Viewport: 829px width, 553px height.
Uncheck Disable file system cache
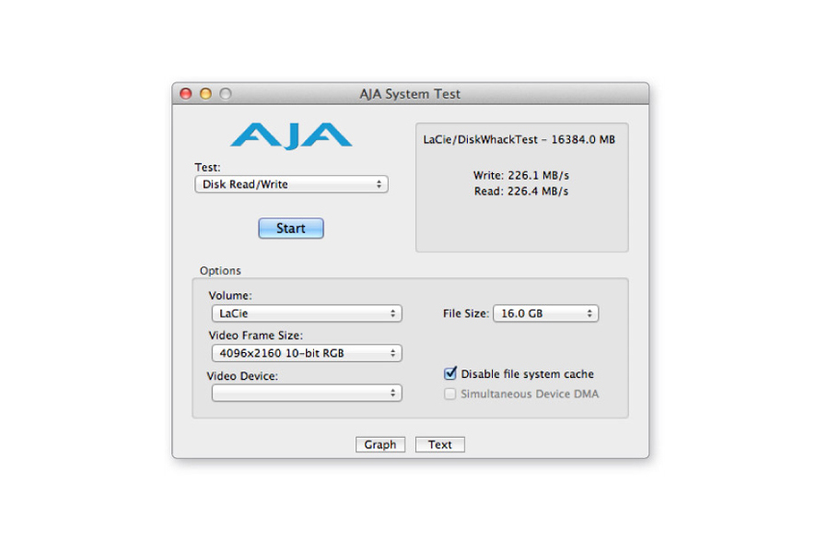pyautogui.click(x=450, y=373)
